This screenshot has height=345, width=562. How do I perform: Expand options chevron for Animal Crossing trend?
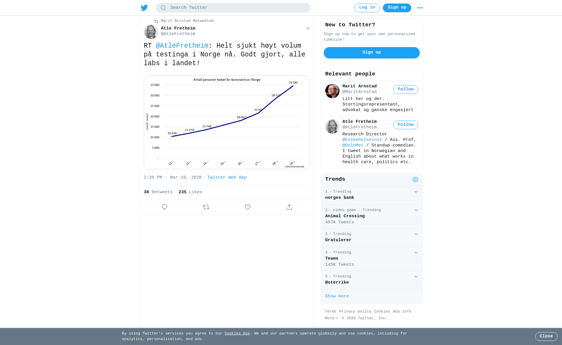(x=416, y=210)
